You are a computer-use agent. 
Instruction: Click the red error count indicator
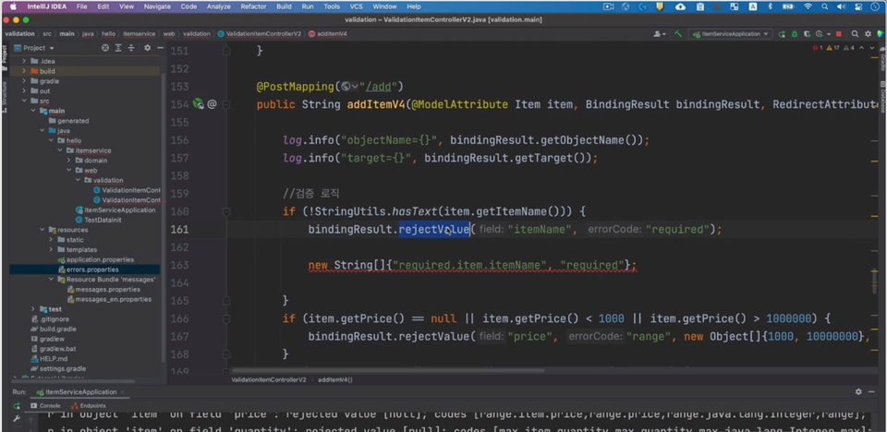[x=818, y=48]
